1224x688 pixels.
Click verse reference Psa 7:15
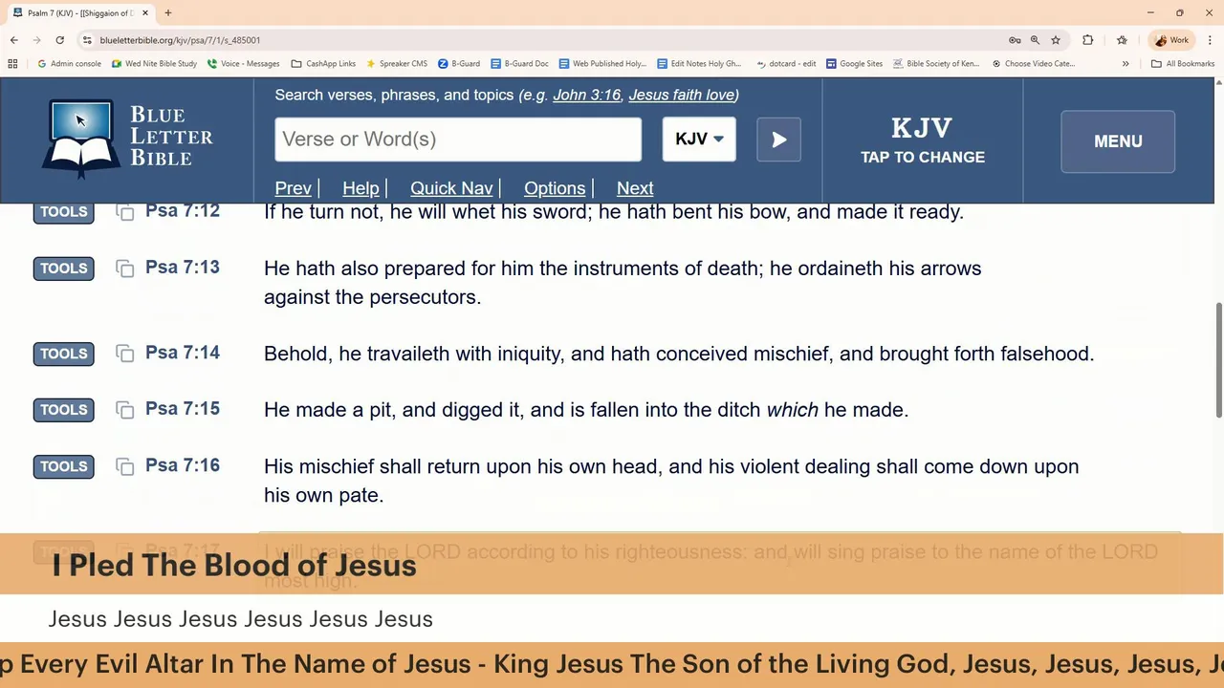tap(183, 409)
